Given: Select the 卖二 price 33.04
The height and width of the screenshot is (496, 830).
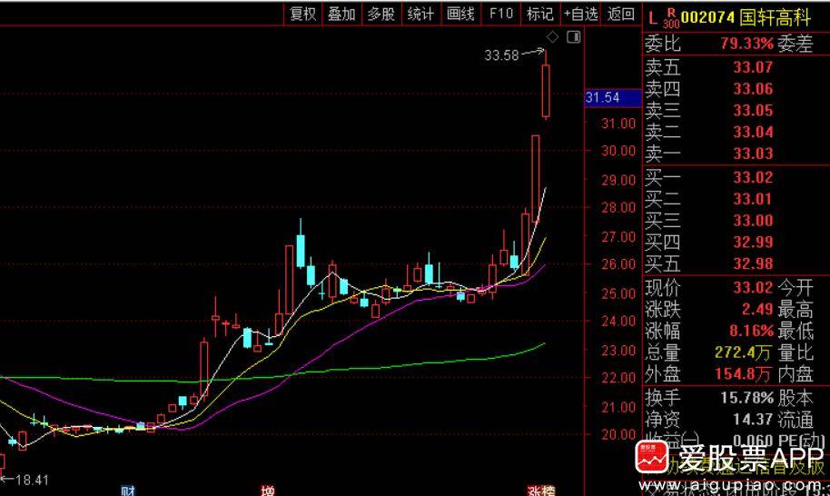Looking at the screenshot, I should pos(753,132).
